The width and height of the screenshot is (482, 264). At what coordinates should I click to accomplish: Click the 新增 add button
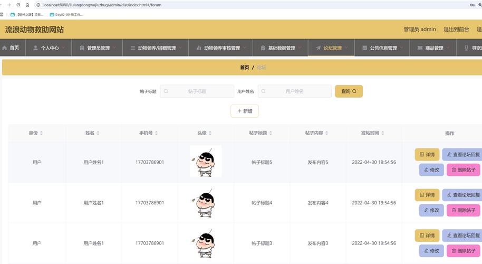[245, 111]
